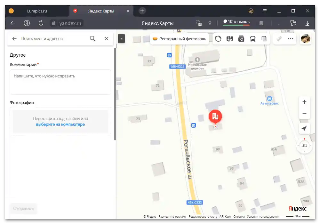Viewport: 320px width, 224px height.
Task: Click the location pin icon in address bar
Action: pos(210,23)
